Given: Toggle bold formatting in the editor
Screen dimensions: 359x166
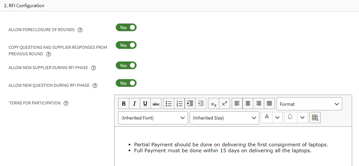Looking at the screenshot, I should [x=124, y=104].
